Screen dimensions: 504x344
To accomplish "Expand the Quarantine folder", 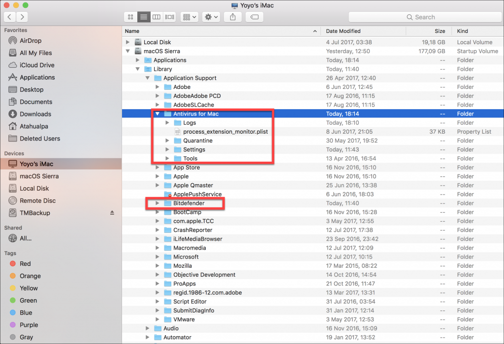I will tap(167, 141).
